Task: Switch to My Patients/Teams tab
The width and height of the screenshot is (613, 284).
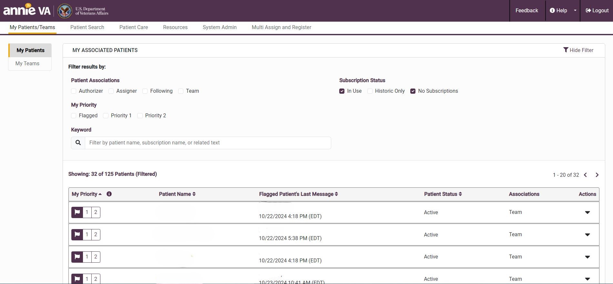Action: [32, 27]
